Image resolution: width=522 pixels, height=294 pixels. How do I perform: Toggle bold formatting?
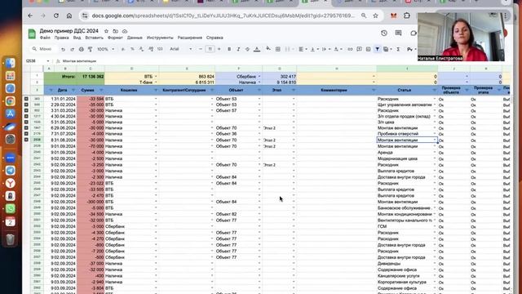(229, 49)
